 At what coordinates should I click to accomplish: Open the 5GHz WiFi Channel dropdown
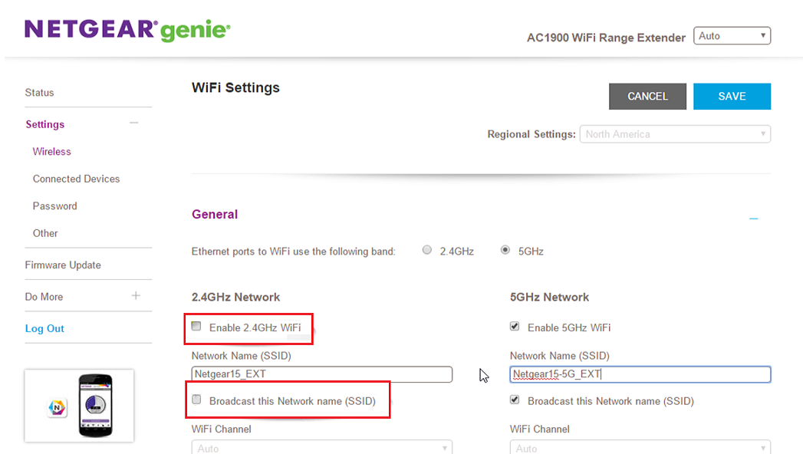click(x=640, y=447)
